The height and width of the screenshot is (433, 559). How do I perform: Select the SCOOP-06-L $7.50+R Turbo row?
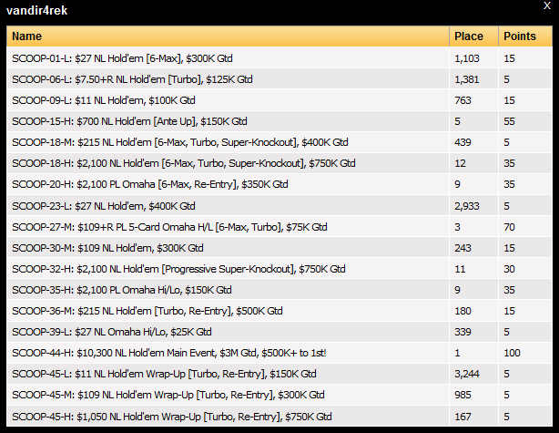point(279,79)
